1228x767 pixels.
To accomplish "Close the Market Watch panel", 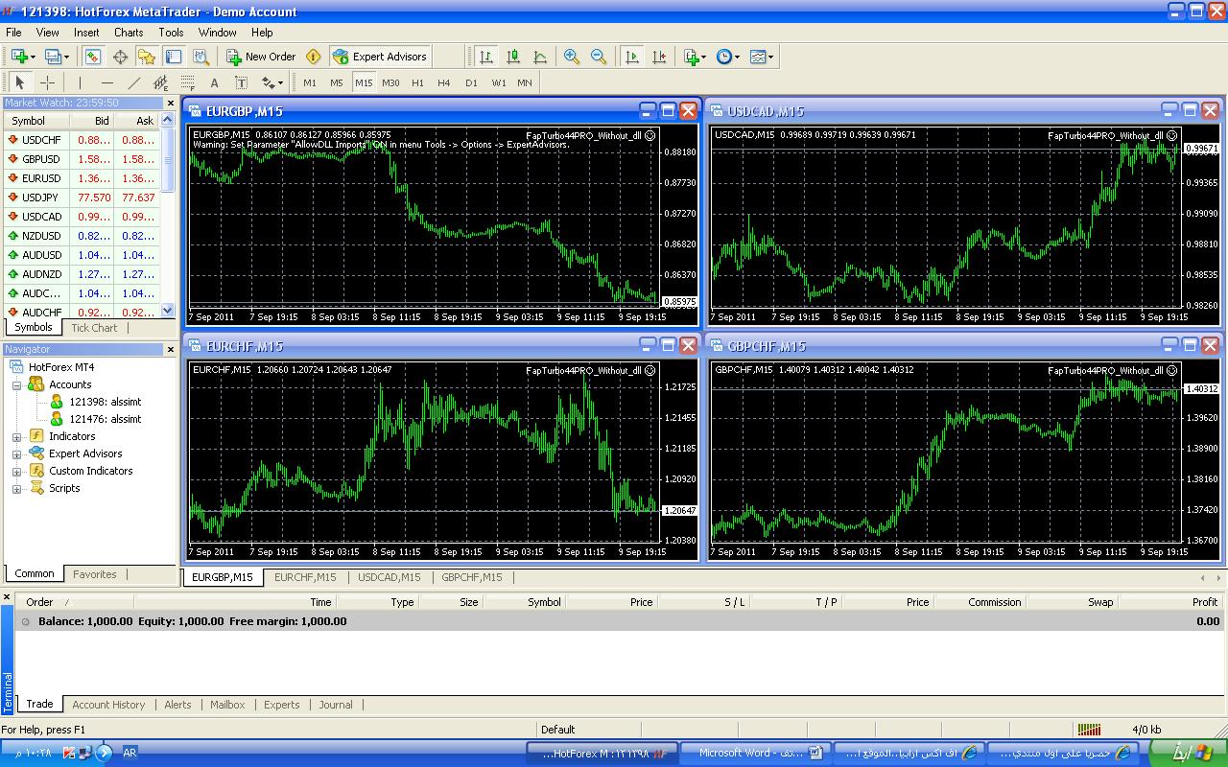I will [x=171, y=103].
